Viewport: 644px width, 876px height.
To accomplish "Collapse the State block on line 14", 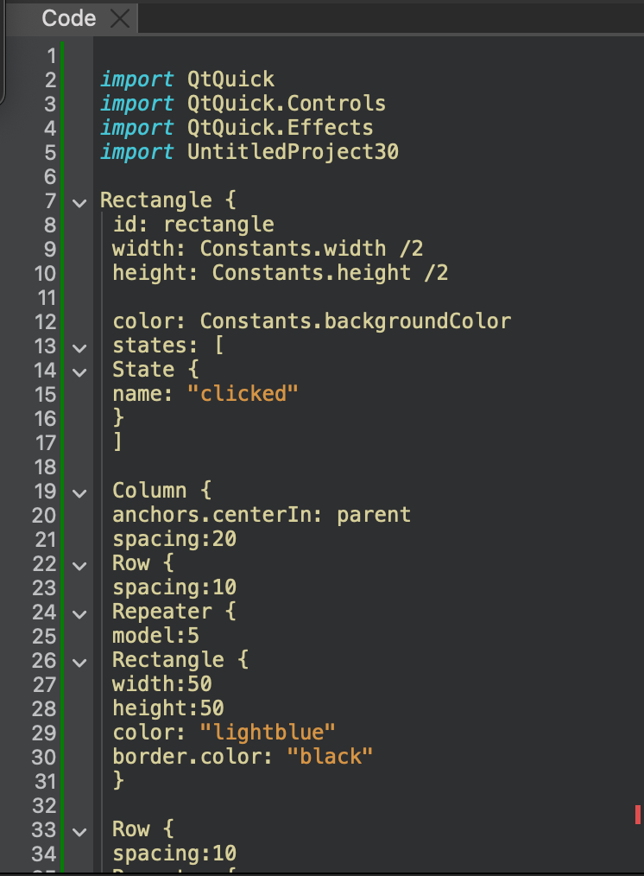I will click(79, 372).
